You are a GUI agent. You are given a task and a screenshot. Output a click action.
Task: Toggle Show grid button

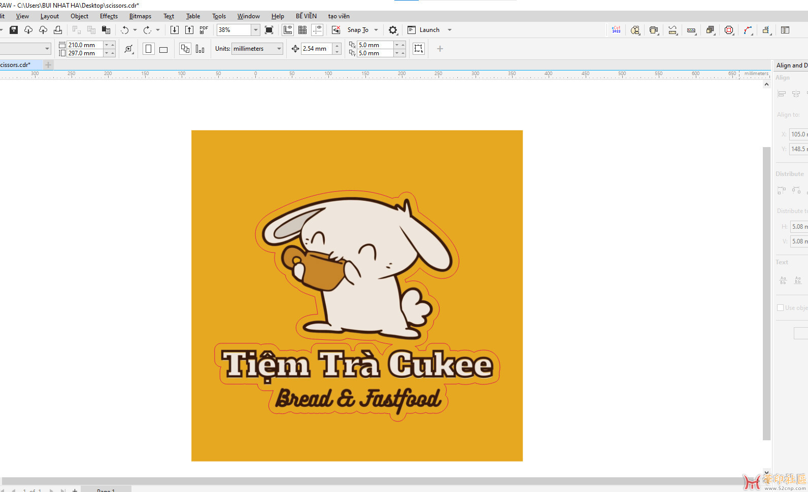coord(302,30)
